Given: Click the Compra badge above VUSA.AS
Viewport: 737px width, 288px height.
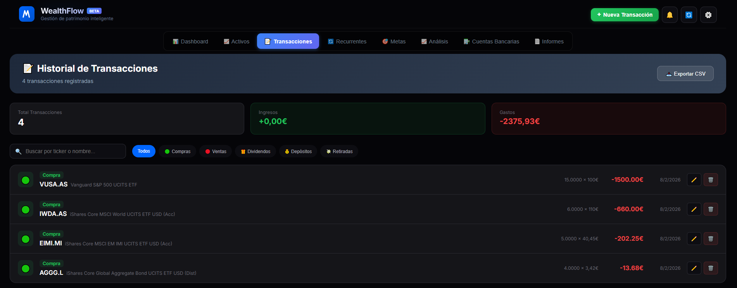Looking at the screenshot, I should pos(52,175).
